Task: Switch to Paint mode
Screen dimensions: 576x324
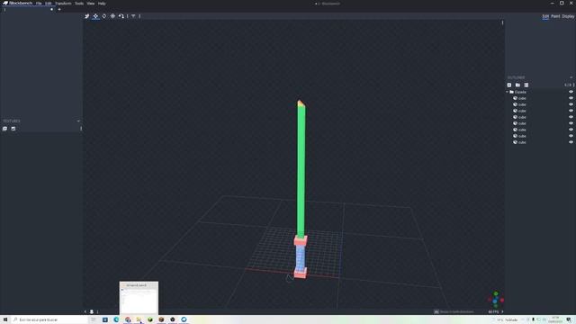Action: [x=555, y=16]
